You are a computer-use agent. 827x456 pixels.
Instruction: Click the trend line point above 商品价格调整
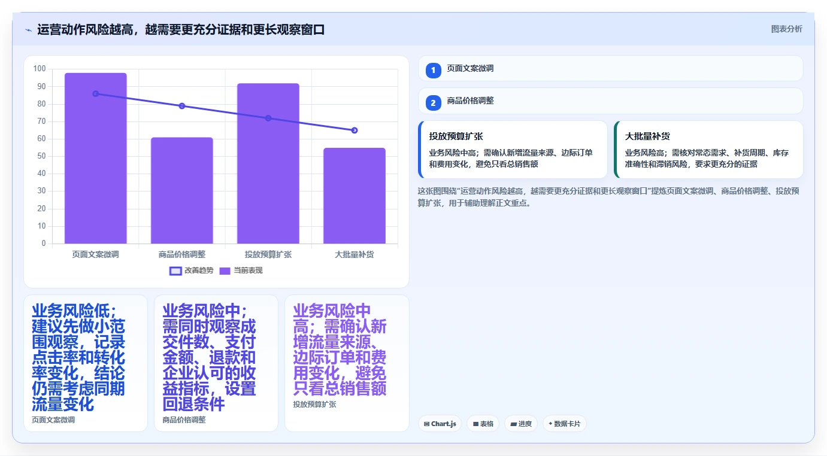pos(182,106)
